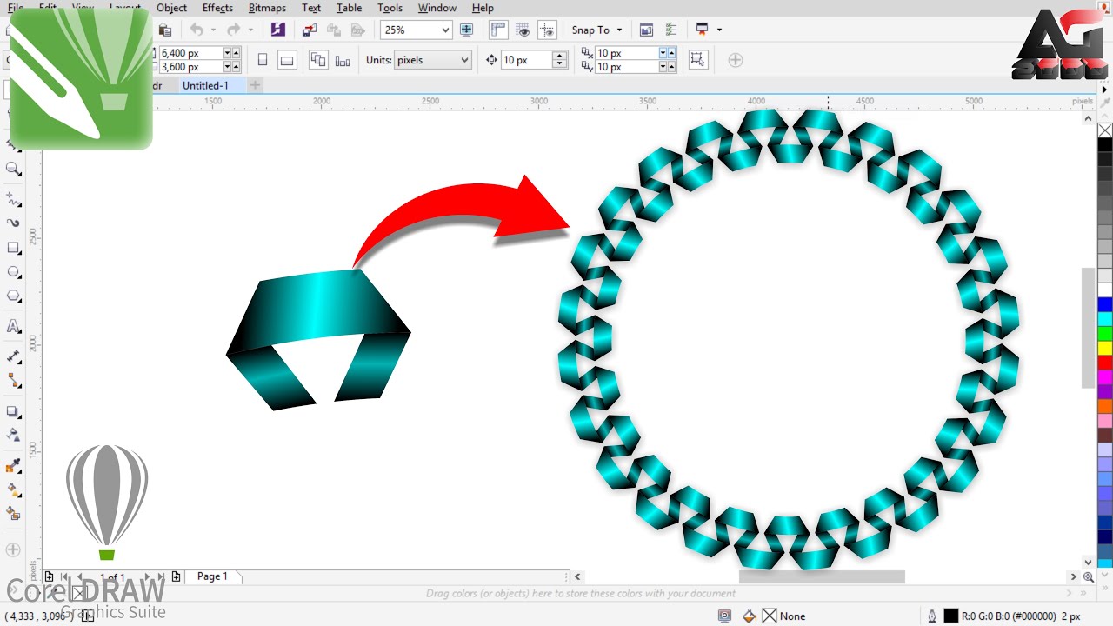The image size is (1113, 626).
Task: Select the Color Eyedropper tool
Action: (14, 466)
